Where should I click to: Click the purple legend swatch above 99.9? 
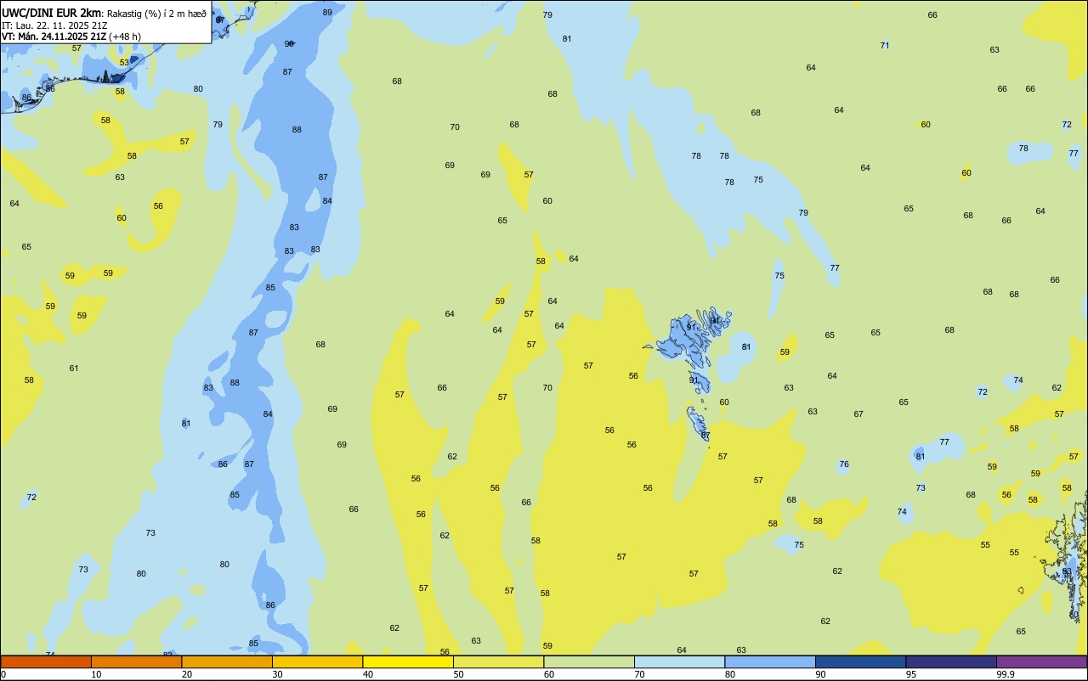pos(1041,661)
